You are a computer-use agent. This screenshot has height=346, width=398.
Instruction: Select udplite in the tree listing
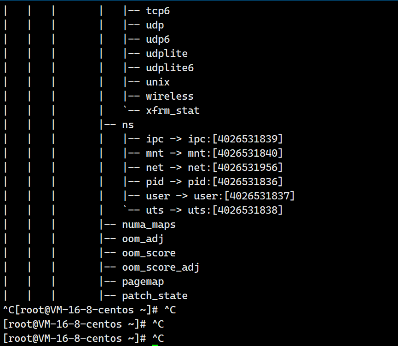click(x=167, y=54)
